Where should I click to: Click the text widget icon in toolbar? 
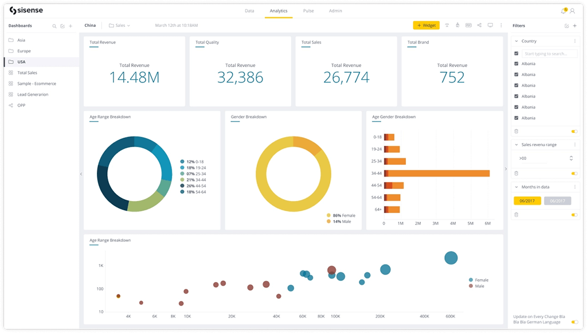pyautogui.click(x=447, y=25)
